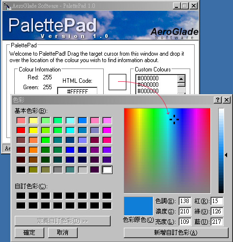This screenshot has width=233, height=242.
Task: Click the luminance slider triangle marker
Action: click(226, 155)
